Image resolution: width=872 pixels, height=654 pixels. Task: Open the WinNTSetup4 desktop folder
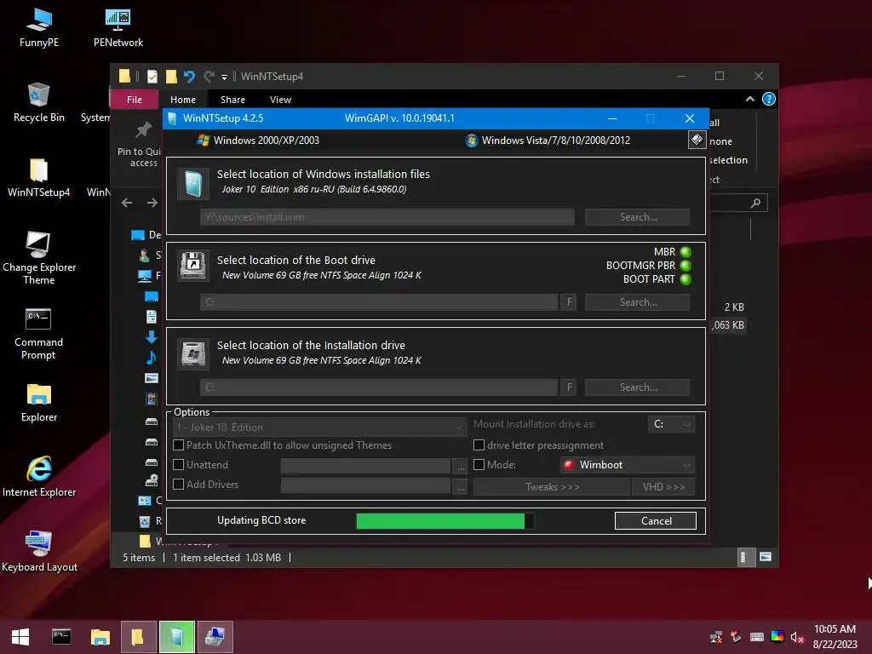click(39, 178)
